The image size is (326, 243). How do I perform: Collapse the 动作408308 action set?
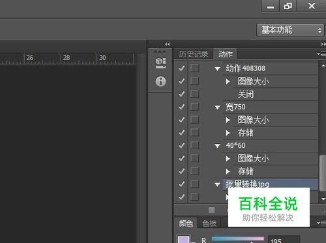(217, 69)
